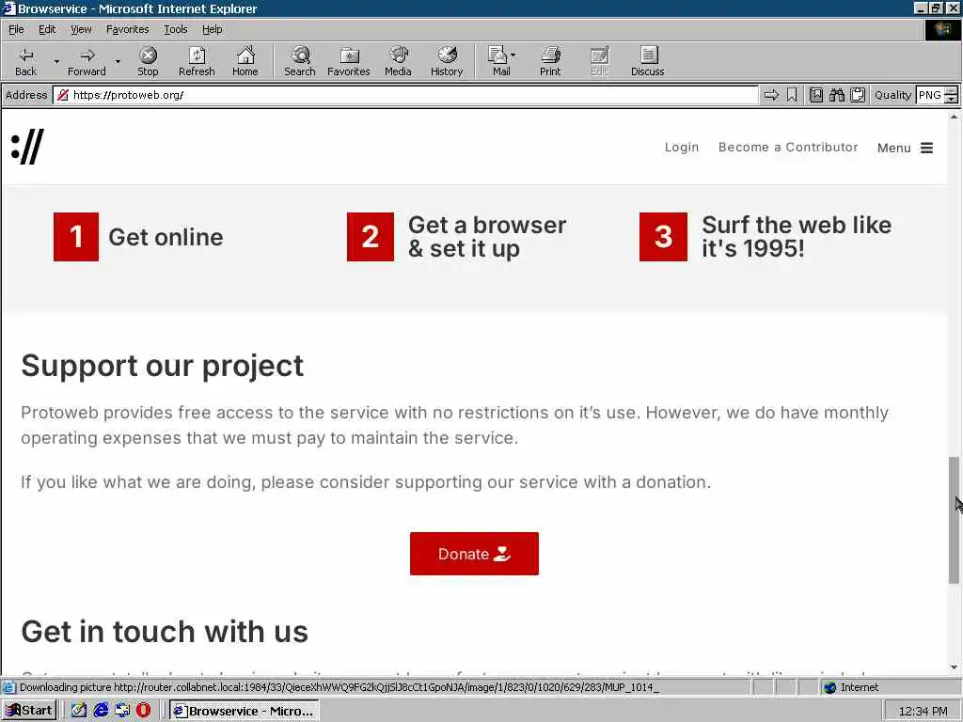Viewport: 963px width, 722px height.
Task: Stop the page from loading
Action: pyautogui.click(x=148, y=61)
